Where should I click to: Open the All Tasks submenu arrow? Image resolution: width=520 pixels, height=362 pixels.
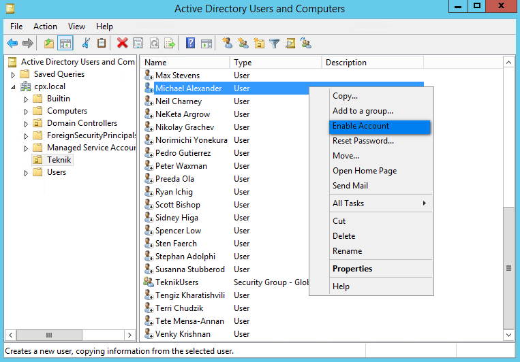(x=424, y=203)
